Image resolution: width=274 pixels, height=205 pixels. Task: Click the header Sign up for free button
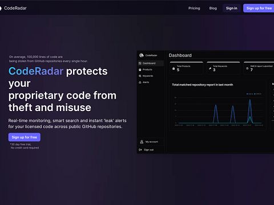coord(259,8)
